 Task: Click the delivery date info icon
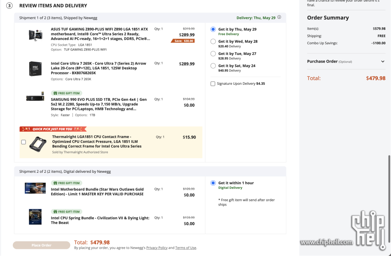point(279,17)
